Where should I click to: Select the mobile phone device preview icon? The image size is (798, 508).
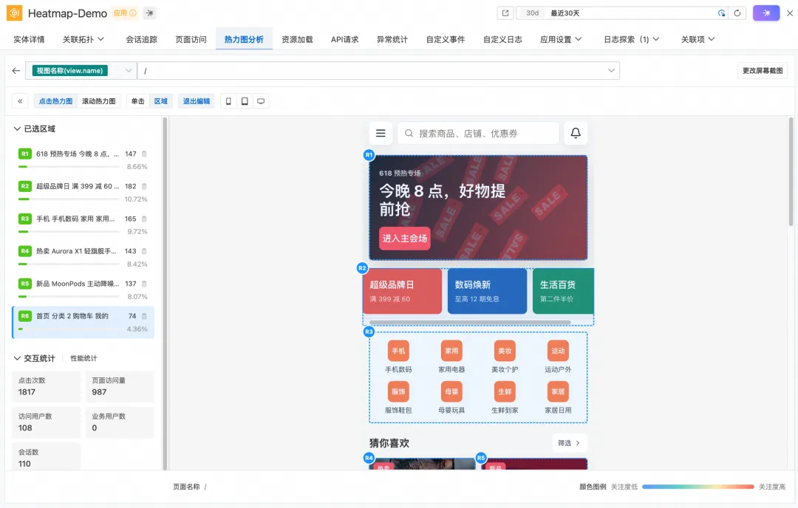(x=228, y=101)
